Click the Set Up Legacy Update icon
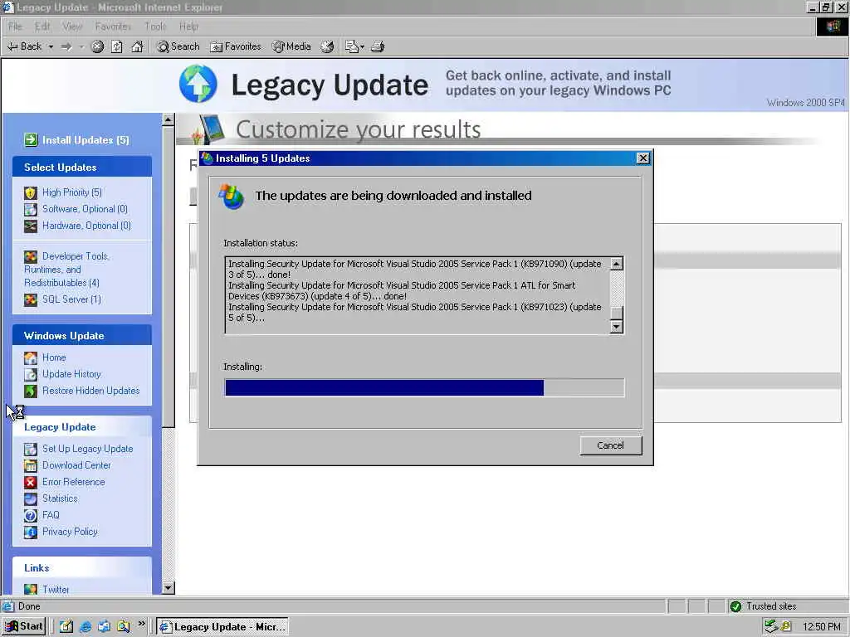The image size is (850, 637). 31,449
